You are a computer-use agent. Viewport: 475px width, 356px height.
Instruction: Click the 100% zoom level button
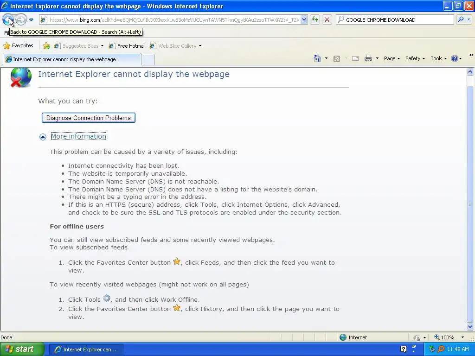click(x=444, y=337)
